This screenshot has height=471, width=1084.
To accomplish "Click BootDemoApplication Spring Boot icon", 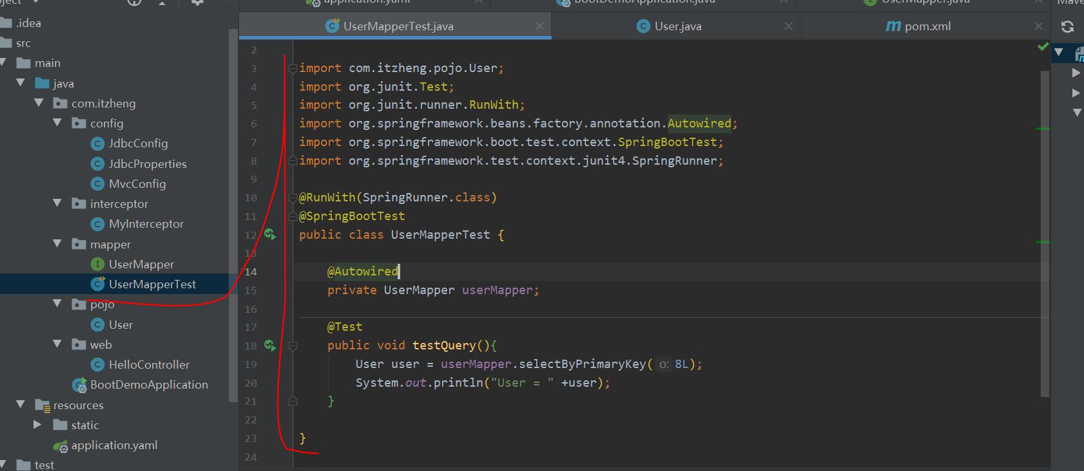I will pyautogui.click(x=79, y=385).
